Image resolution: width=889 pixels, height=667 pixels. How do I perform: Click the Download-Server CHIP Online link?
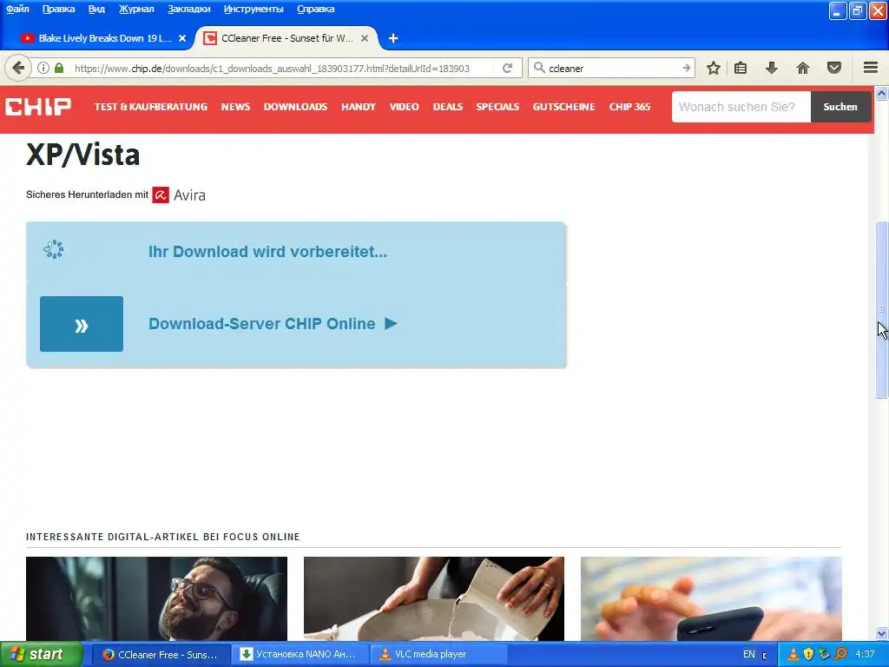tap(262, 323)
